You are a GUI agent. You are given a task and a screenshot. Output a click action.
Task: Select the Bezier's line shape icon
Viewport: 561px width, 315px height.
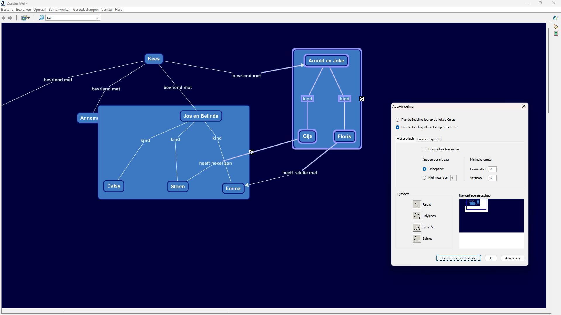(417, 227)
